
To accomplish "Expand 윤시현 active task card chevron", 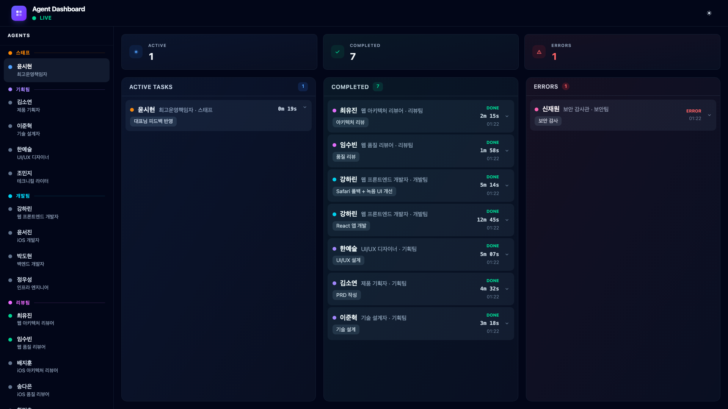I will (305, 108).
